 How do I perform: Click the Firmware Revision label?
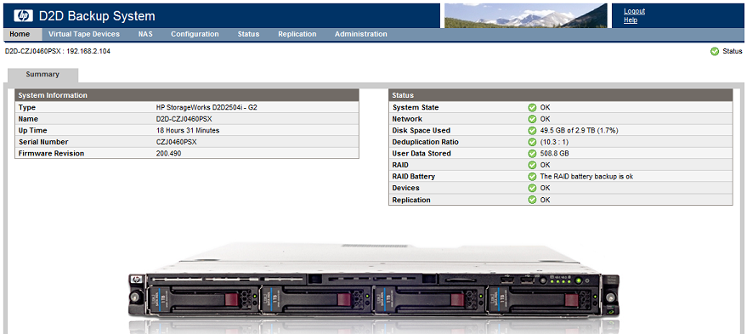click(x=52, y=154)
